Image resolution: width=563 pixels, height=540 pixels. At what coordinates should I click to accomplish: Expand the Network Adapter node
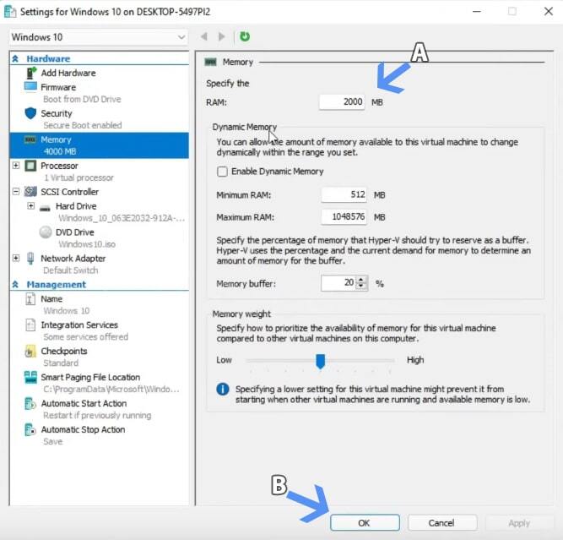pos(16,258)
